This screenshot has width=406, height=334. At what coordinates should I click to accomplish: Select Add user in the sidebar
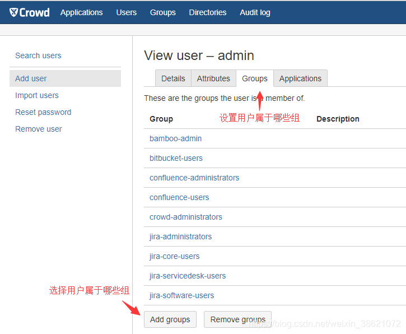(x=66, y=78)
